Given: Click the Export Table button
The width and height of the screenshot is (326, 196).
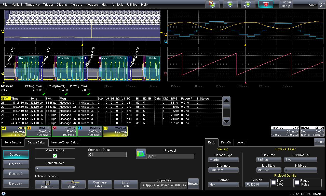Looking at the screenshot, I should pyautogui.click(x=126, y=184).
